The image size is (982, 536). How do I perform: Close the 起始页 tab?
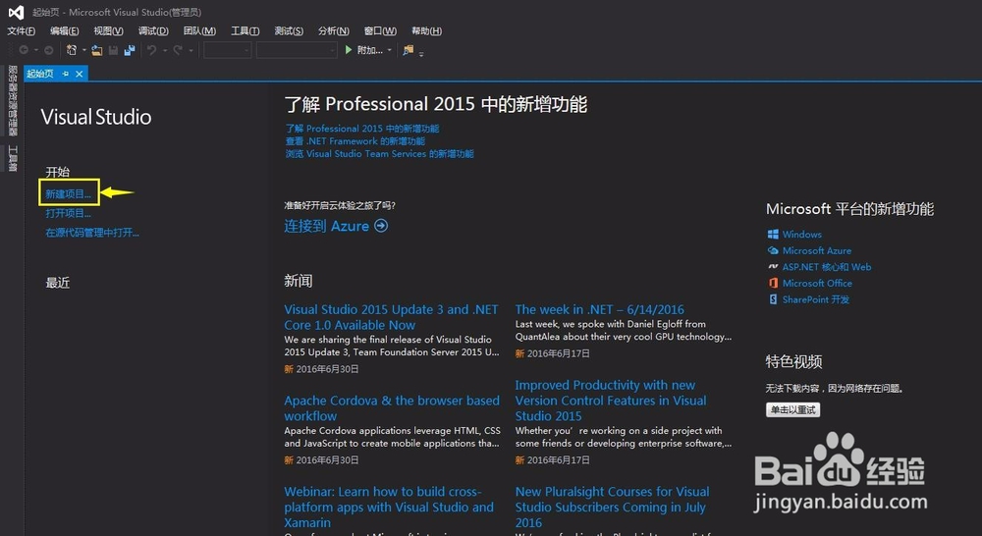coord(79,74)
